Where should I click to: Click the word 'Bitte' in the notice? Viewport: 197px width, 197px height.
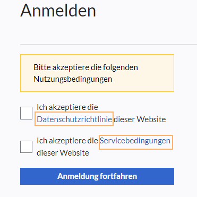pos(42,67)
